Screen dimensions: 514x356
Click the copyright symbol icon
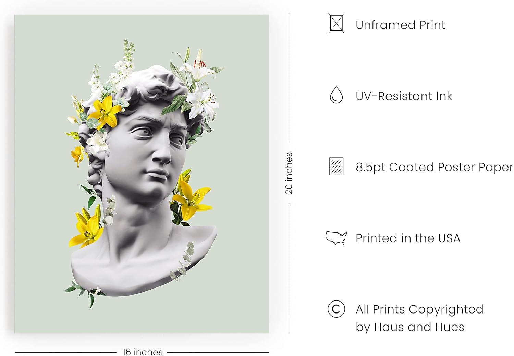[336, 309]
